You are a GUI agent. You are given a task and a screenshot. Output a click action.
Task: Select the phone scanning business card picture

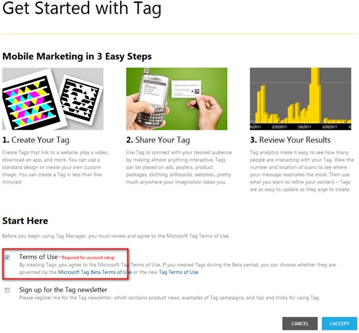click(176, 99)
